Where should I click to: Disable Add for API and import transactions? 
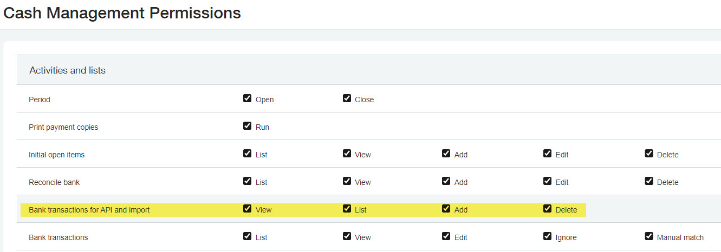pos(446,209)
